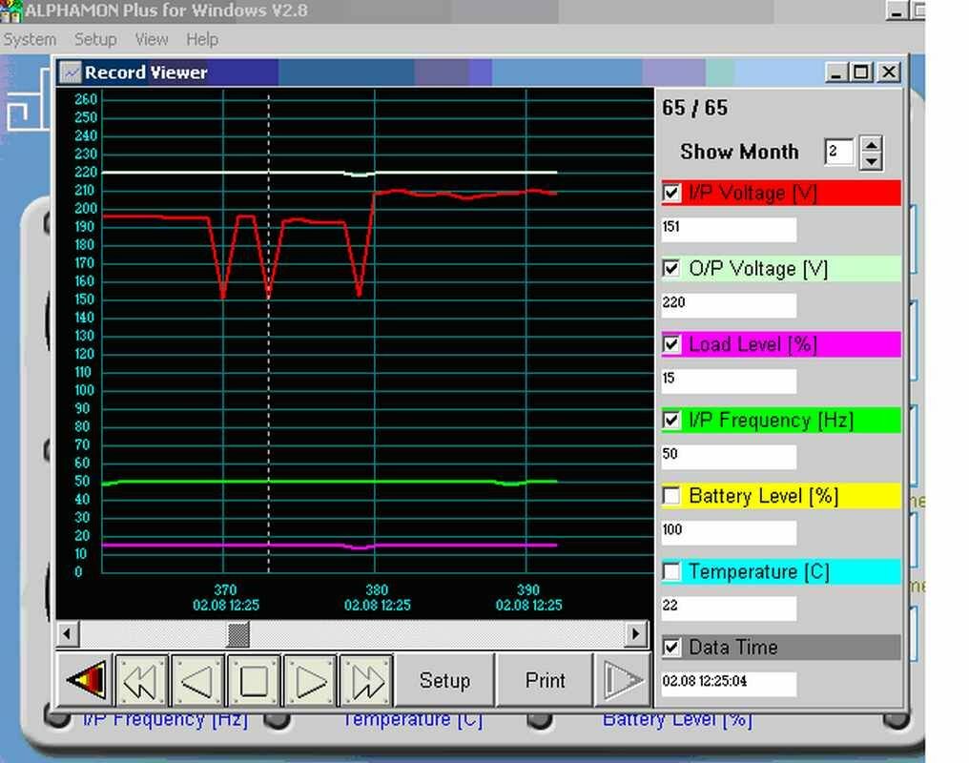Click the red back arrow icon

86,681
